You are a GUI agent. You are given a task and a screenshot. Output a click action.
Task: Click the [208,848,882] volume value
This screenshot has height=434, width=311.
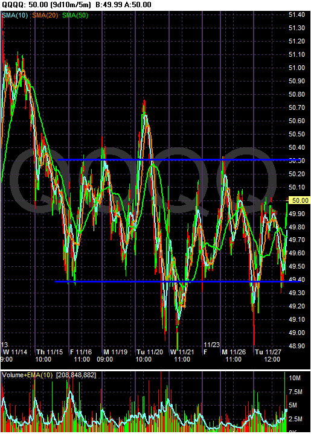pyautogui.click(x=76, y=375)
